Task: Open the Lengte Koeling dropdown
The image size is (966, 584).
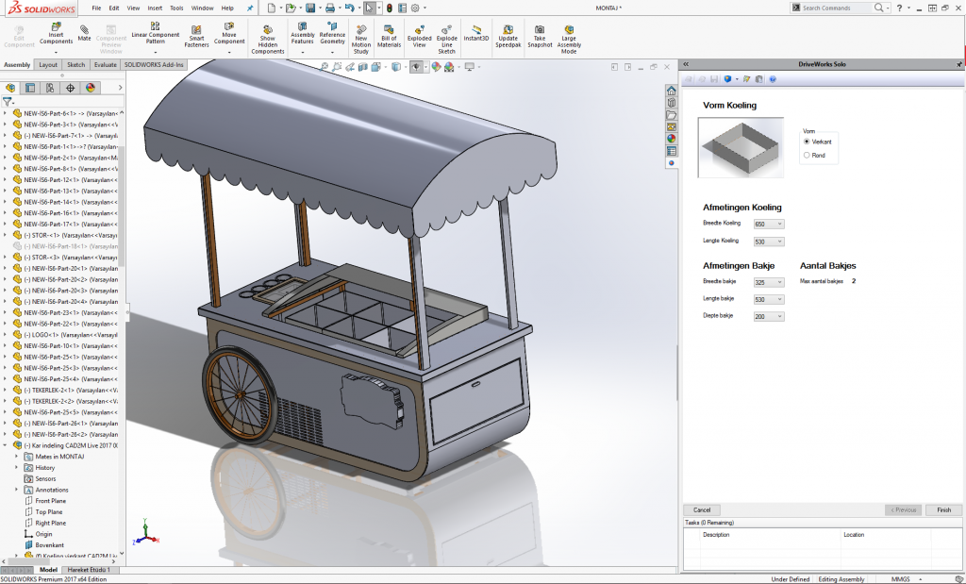Action: [x=769, y=242]
